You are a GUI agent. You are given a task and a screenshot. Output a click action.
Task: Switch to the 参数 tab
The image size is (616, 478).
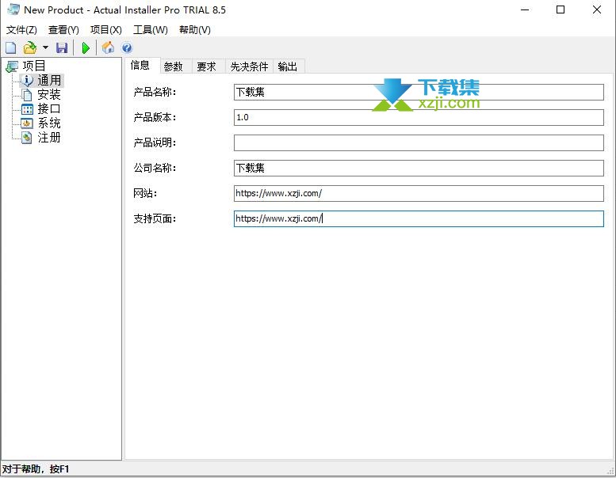pos(174,66)
